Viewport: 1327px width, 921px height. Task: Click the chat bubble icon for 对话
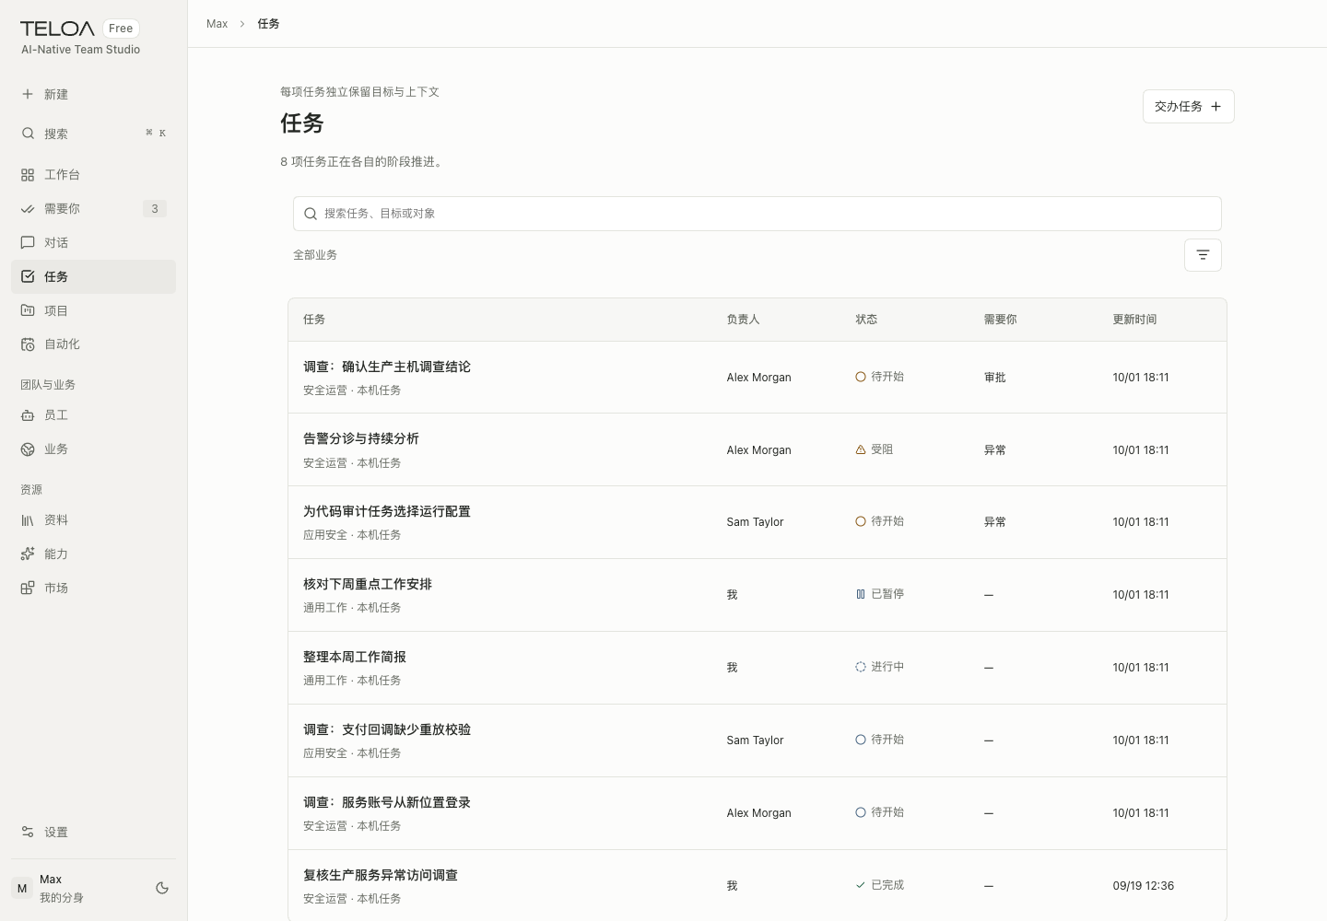[28, 242]
